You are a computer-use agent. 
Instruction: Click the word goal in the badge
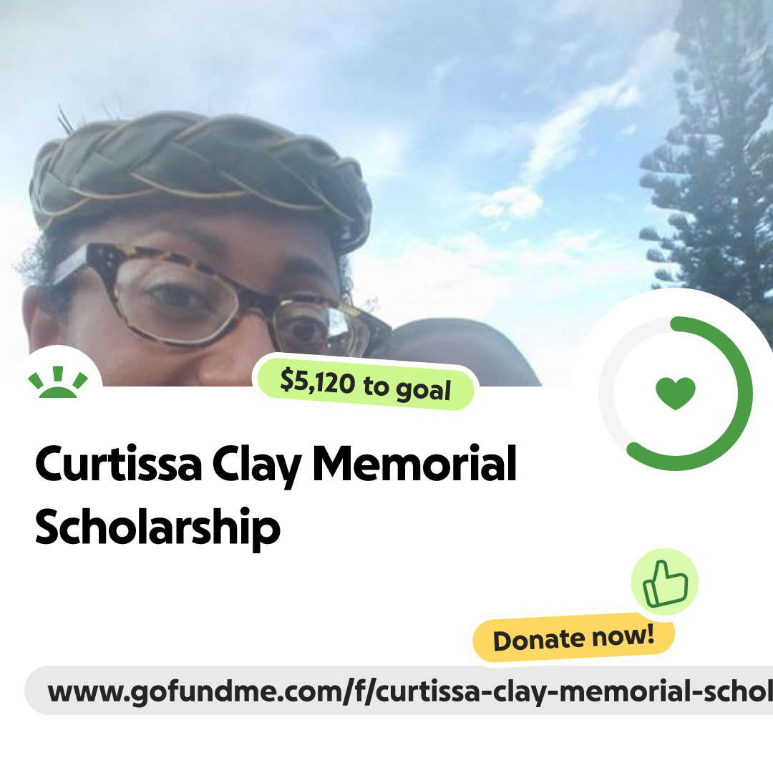point(424,391)
